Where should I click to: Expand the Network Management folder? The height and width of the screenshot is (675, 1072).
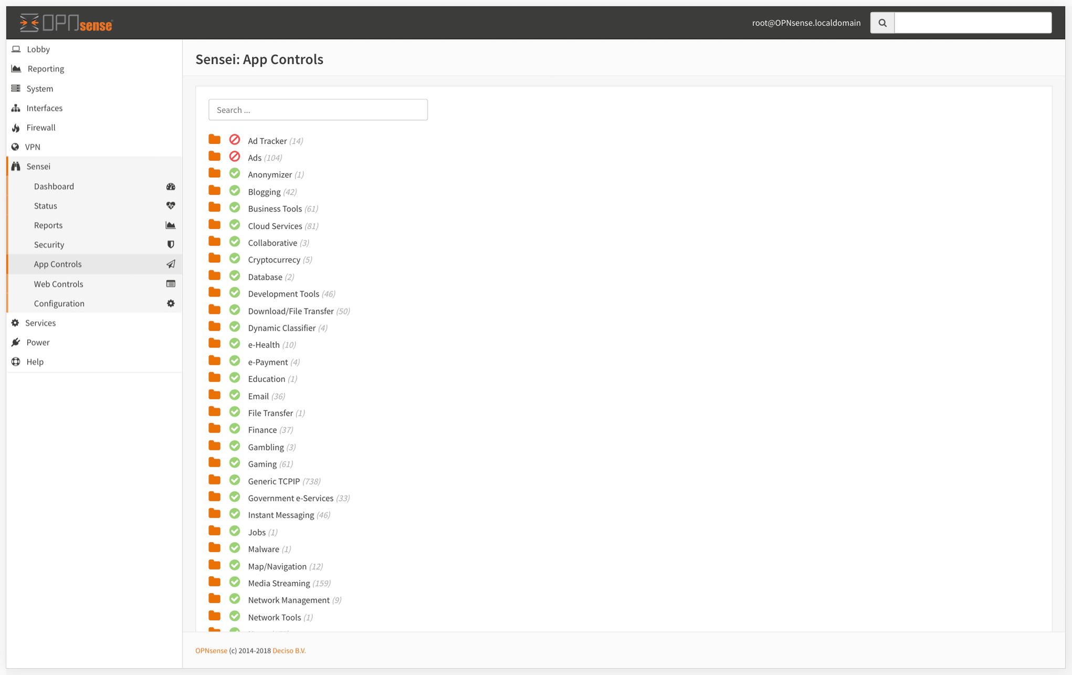[214, 599]
